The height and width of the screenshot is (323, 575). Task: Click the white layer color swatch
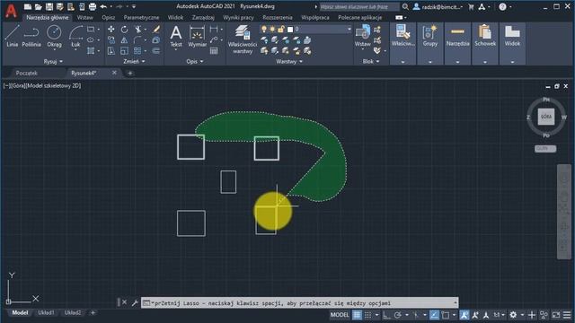[x=290, y=30]
